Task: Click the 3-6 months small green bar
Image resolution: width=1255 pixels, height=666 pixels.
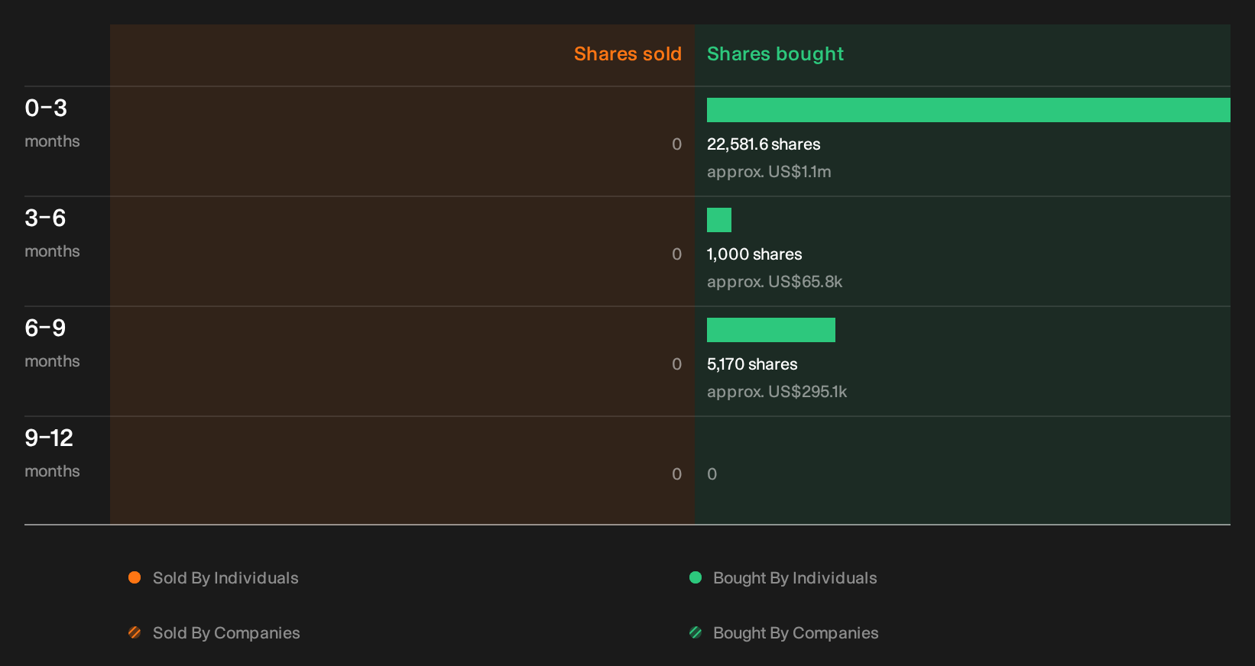Action: (x=719, y=220)
